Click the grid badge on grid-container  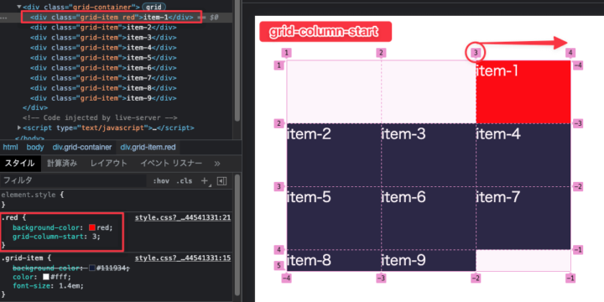(154, 7)
